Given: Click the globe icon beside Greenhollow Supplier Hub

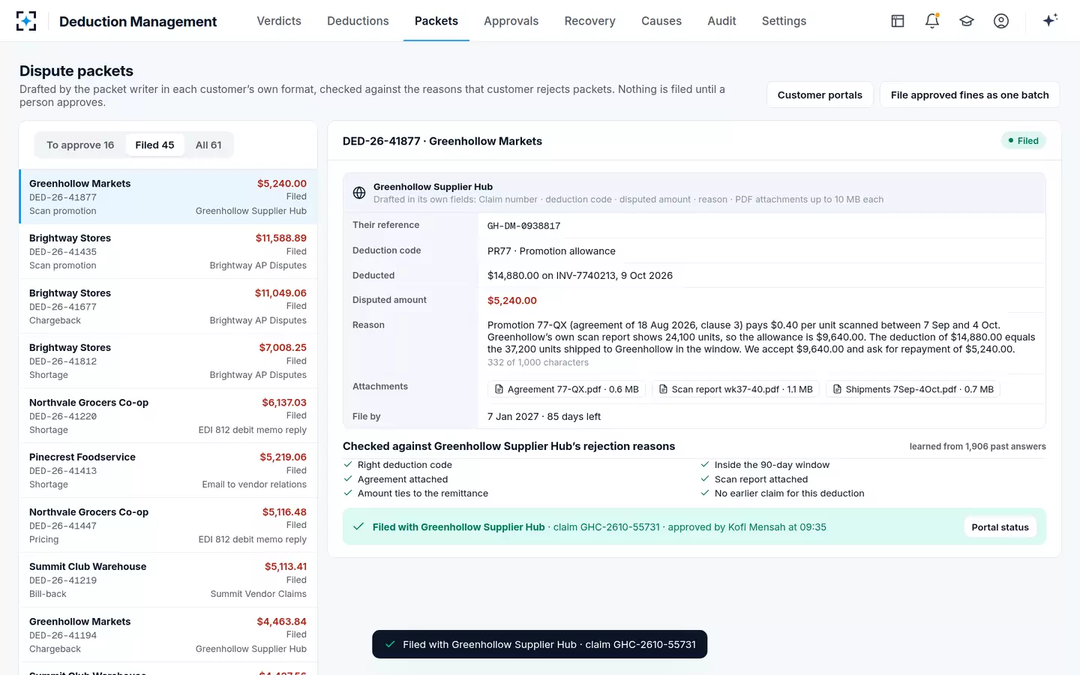Looking at the screenshot, I should point(359,193).
